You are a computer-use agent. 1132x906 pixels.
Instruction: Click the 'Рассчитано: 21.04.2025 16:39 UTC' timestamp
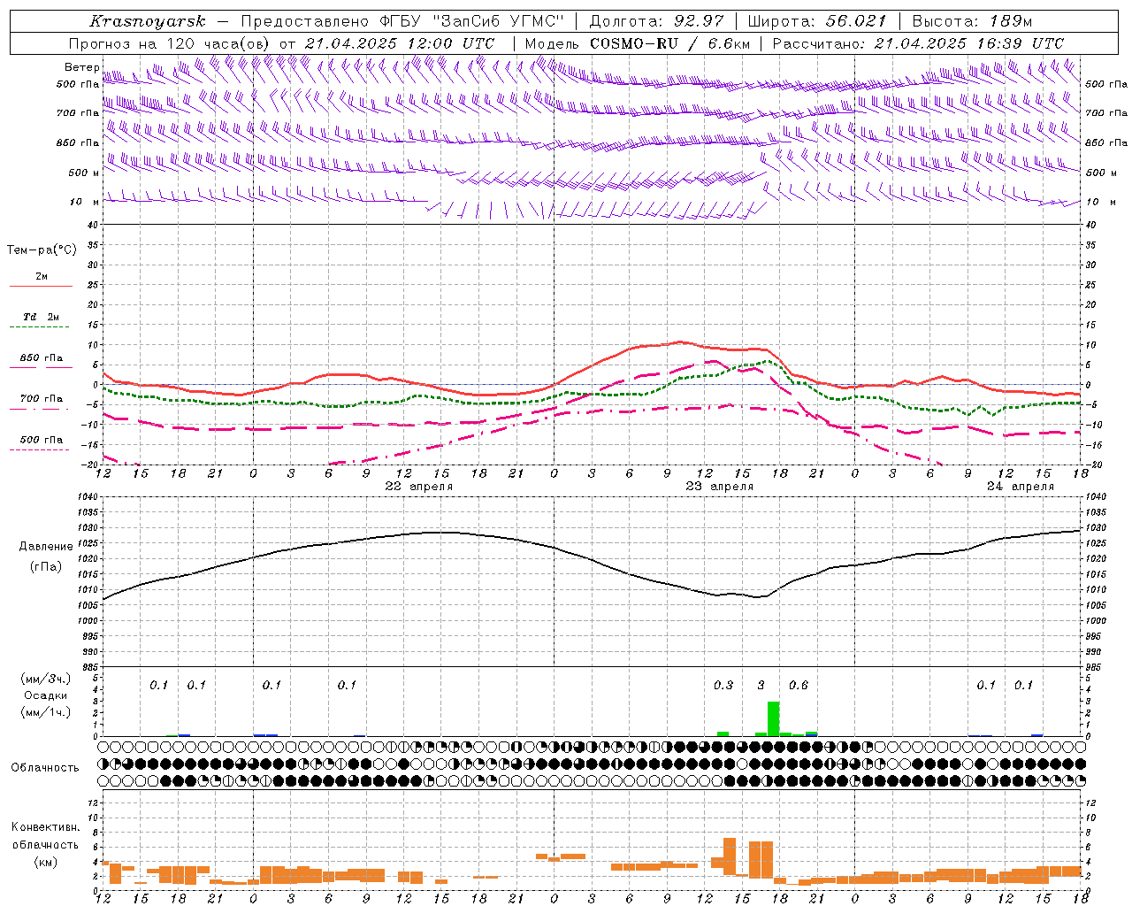(x=918, y=43)
